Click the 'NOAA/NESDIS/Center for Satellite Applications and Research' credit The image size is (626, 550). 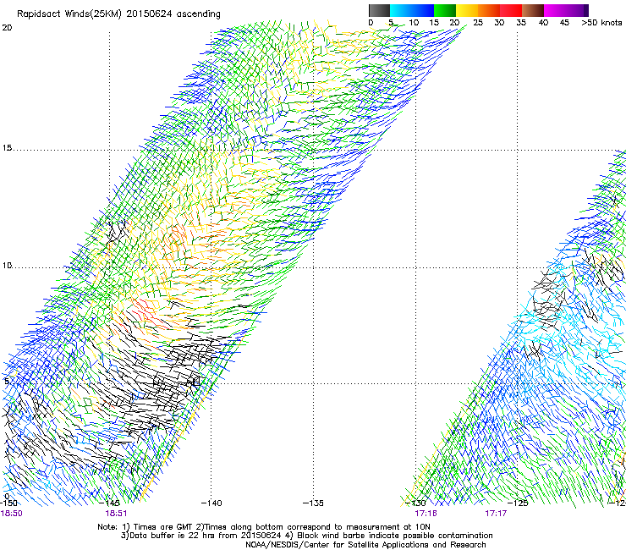[365, 545]
